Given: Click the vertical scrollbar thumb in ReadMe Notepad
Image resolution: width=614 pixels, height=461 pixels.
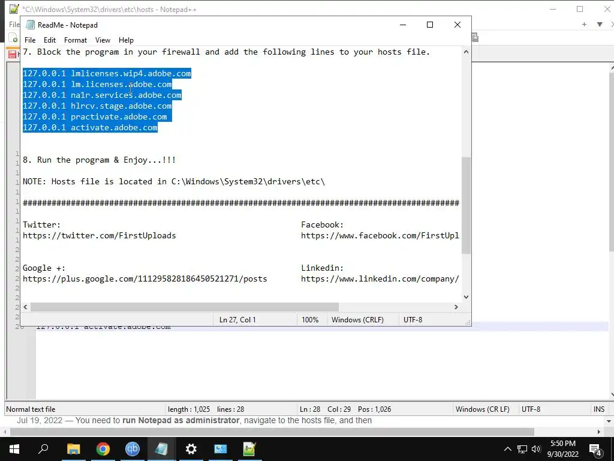Looking at the screenshot, I should 466,205.
